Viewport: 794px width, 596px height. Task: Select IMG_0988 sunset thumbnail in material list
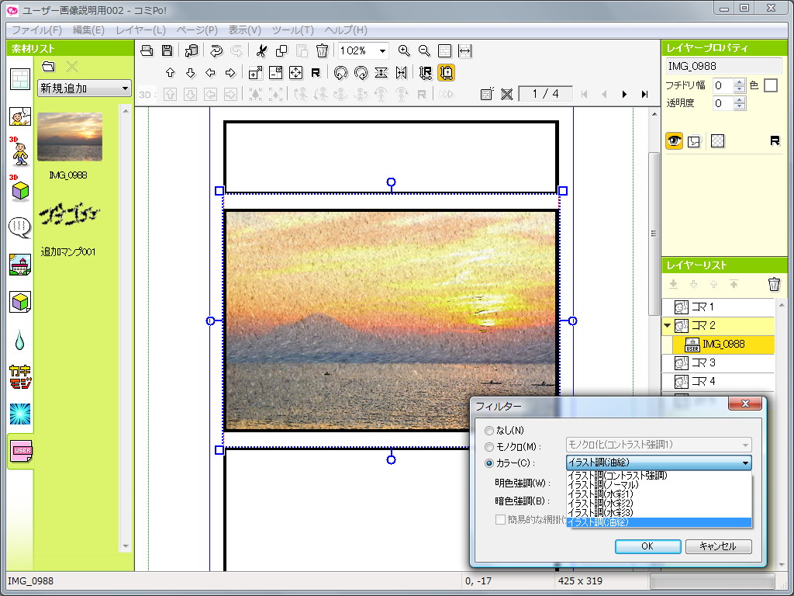coord(70,137)
